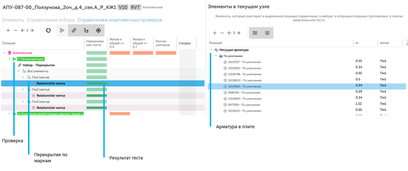The width and height of the screenshot is (408, 171).
Task: Click the tree icon beside Все элементы
Action: (24, 71)
